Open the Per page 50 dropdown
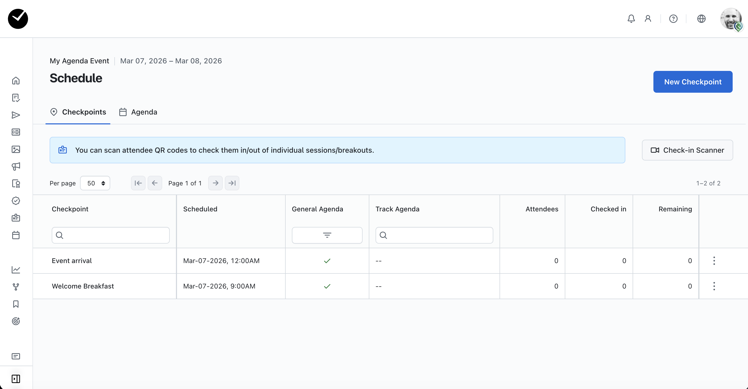 click(95, 183)
